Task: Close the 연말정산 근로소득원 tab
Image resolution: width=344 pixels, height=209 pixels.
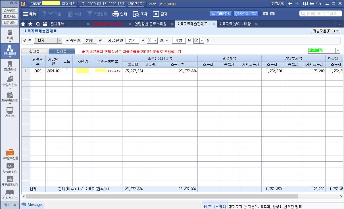Action: [x=172, y=24]
